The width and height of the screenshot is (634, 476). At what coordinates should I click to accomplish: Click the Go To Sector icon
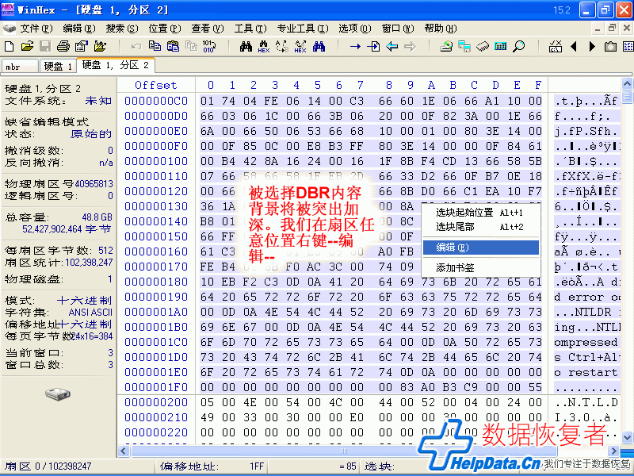pyautogui.click(x=373, y=47)
